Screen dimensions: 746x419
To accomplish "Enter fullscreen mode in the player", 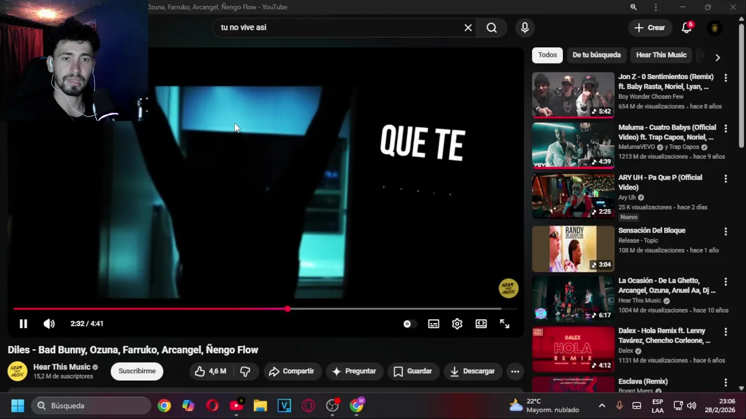I will tap(505, 324).
